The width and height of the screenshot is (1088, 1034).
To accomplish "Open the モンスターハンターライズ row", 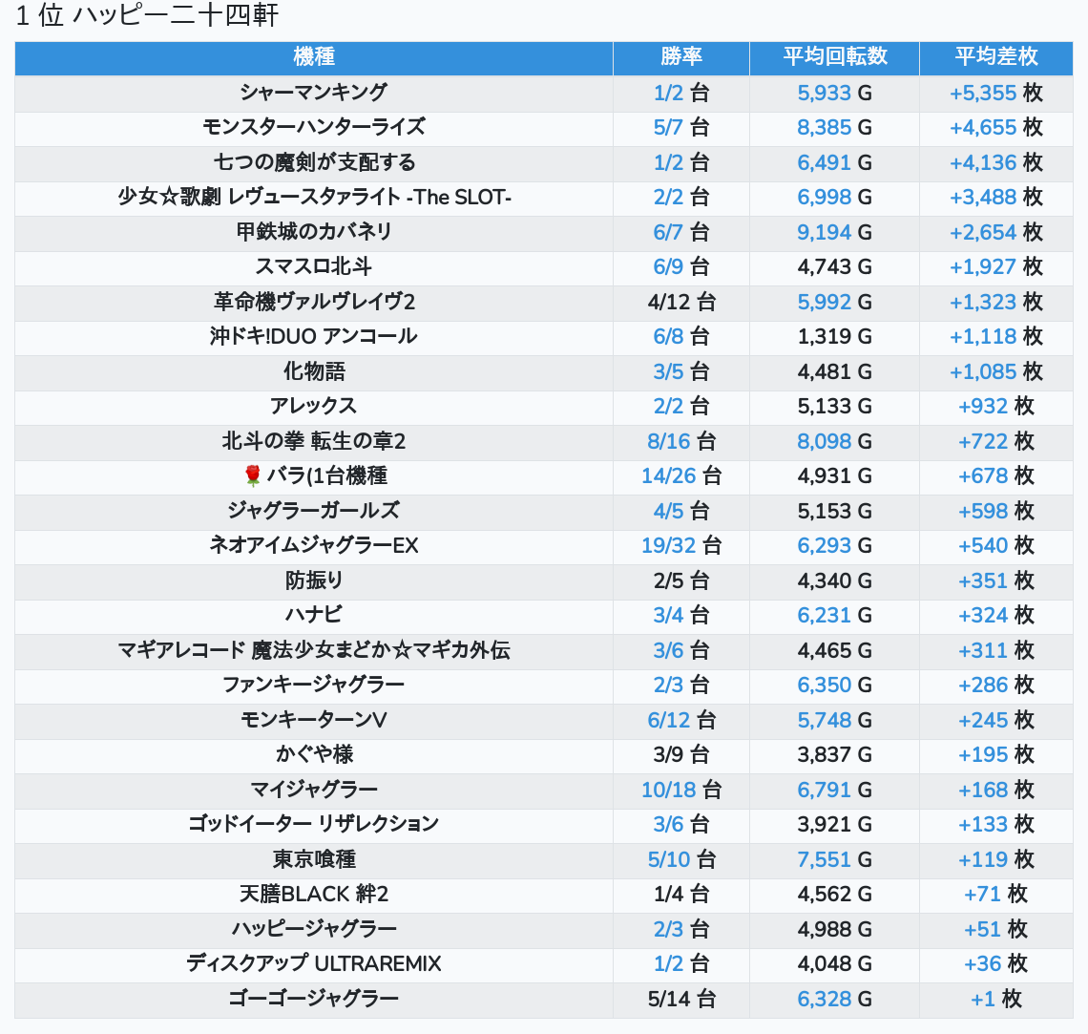I will [x=314, y=127].
